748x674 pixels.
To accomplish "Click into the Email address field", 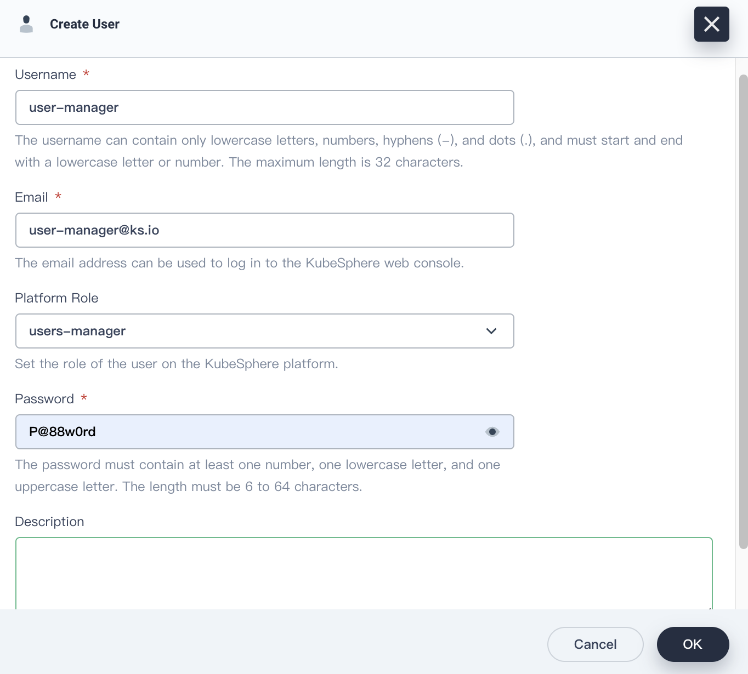I will point(264,230).
